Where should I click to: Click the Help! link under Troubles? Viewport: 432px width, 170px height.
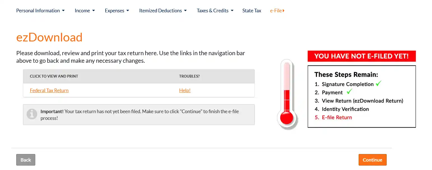coord(185,90)
